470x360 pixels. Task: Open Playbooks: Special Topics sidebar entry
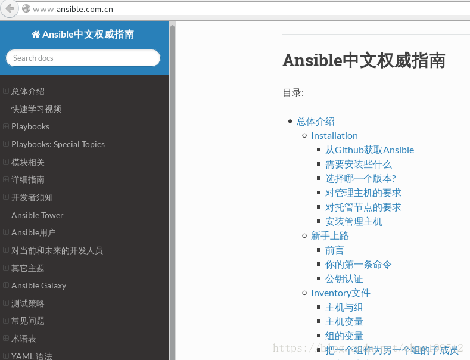[x=58, y=144]
